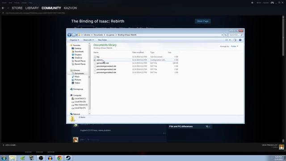This screenshot has width=286, height=161.
Task: Open VIEW FRIENDS LIST in Steam
Action: pyautogui.click(x=269, y=145)
